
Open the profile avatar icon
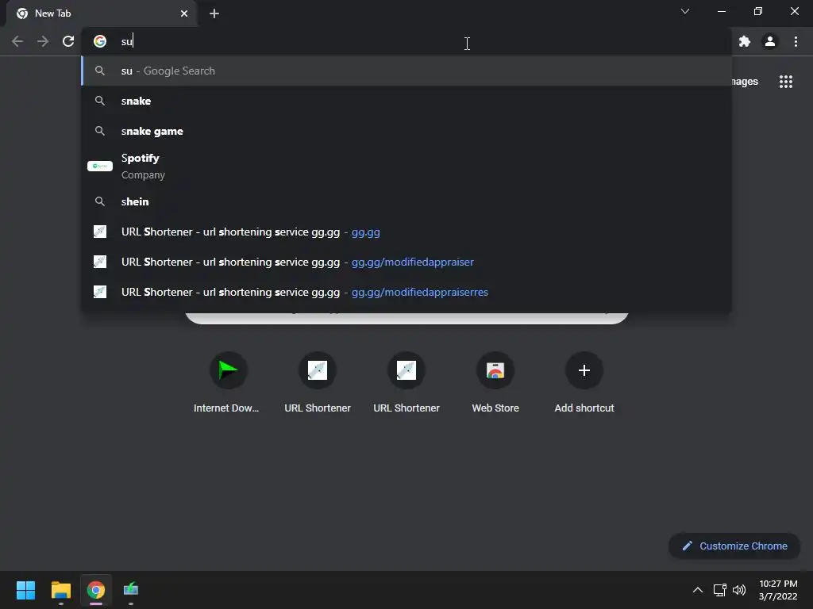click(x=770, y=41)
